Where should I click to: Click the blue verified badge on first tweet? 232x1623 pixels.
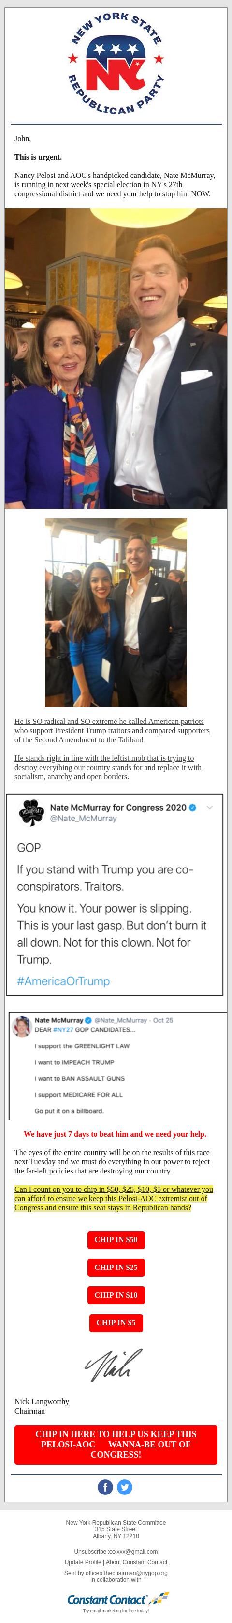click(193, 807)
